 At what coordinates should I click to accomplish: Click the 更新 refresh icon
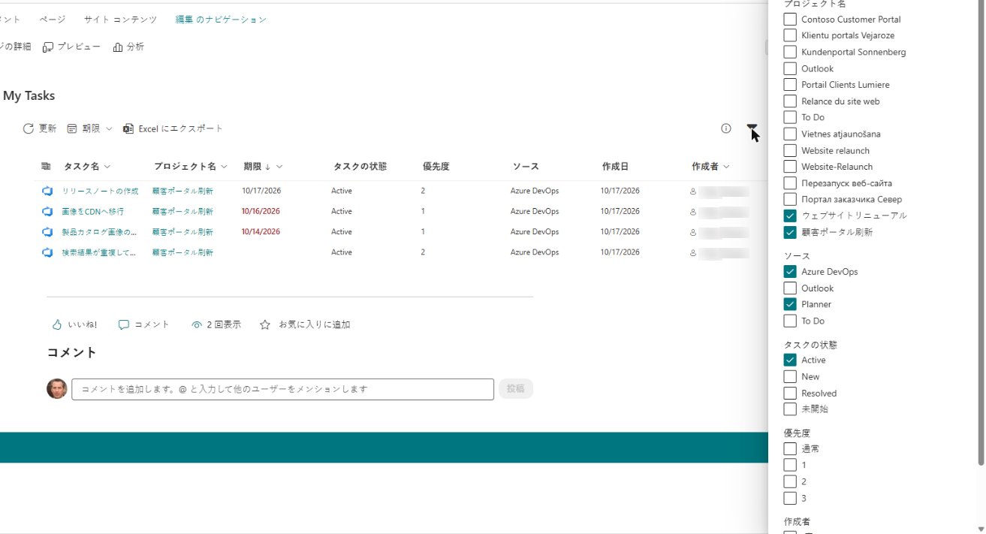pyautogui.click(x=29, y=128)
